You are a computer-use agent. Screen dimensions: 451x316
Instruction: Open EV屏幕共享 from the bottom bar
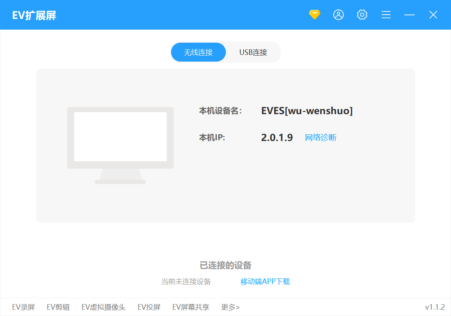191,307
